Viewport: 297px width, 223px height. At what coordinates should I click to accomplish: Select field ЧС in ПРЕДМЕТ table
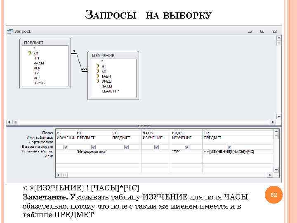click(x=36, y=78)
